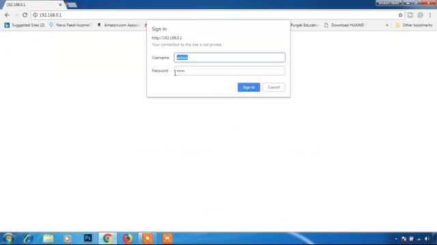Click the Password input field
The width and height of the screenshot is (437, 245).
coord(229,71)
